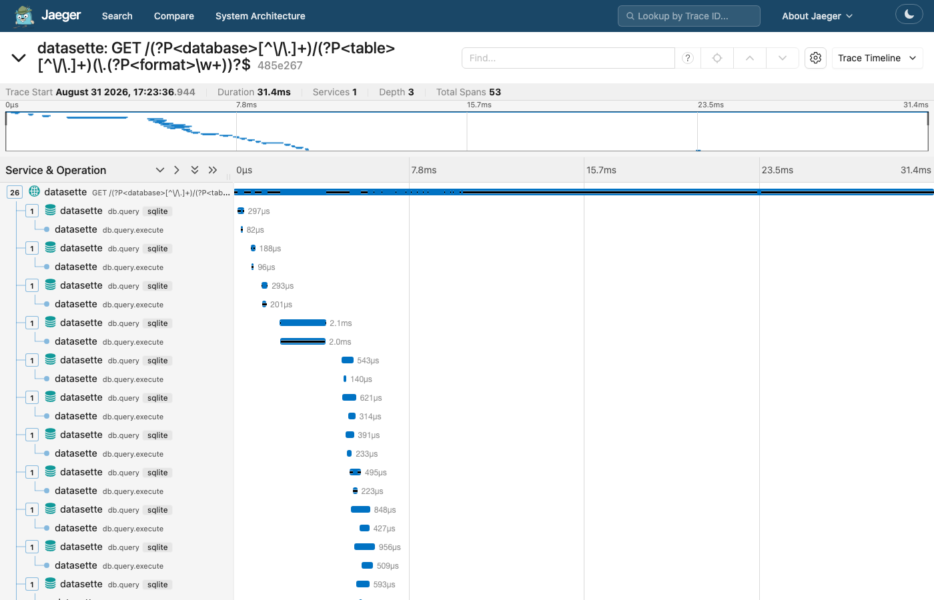
Task: Focus the Lookup by Trace ID field
Action: (x=689, y=16)
